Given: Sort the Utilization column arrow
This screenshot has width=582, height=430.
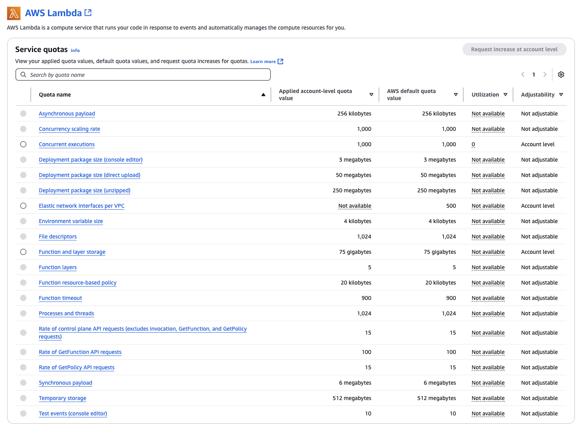Looking at the screenshot, I should 506,95.
